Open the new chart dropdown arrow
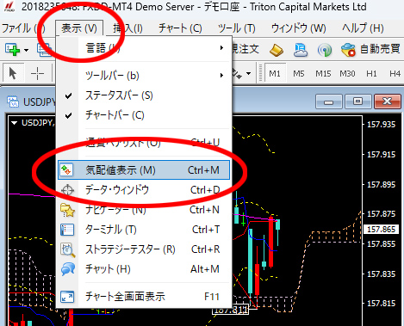Viewport: 404px width, 326px height. click(26, 50)
